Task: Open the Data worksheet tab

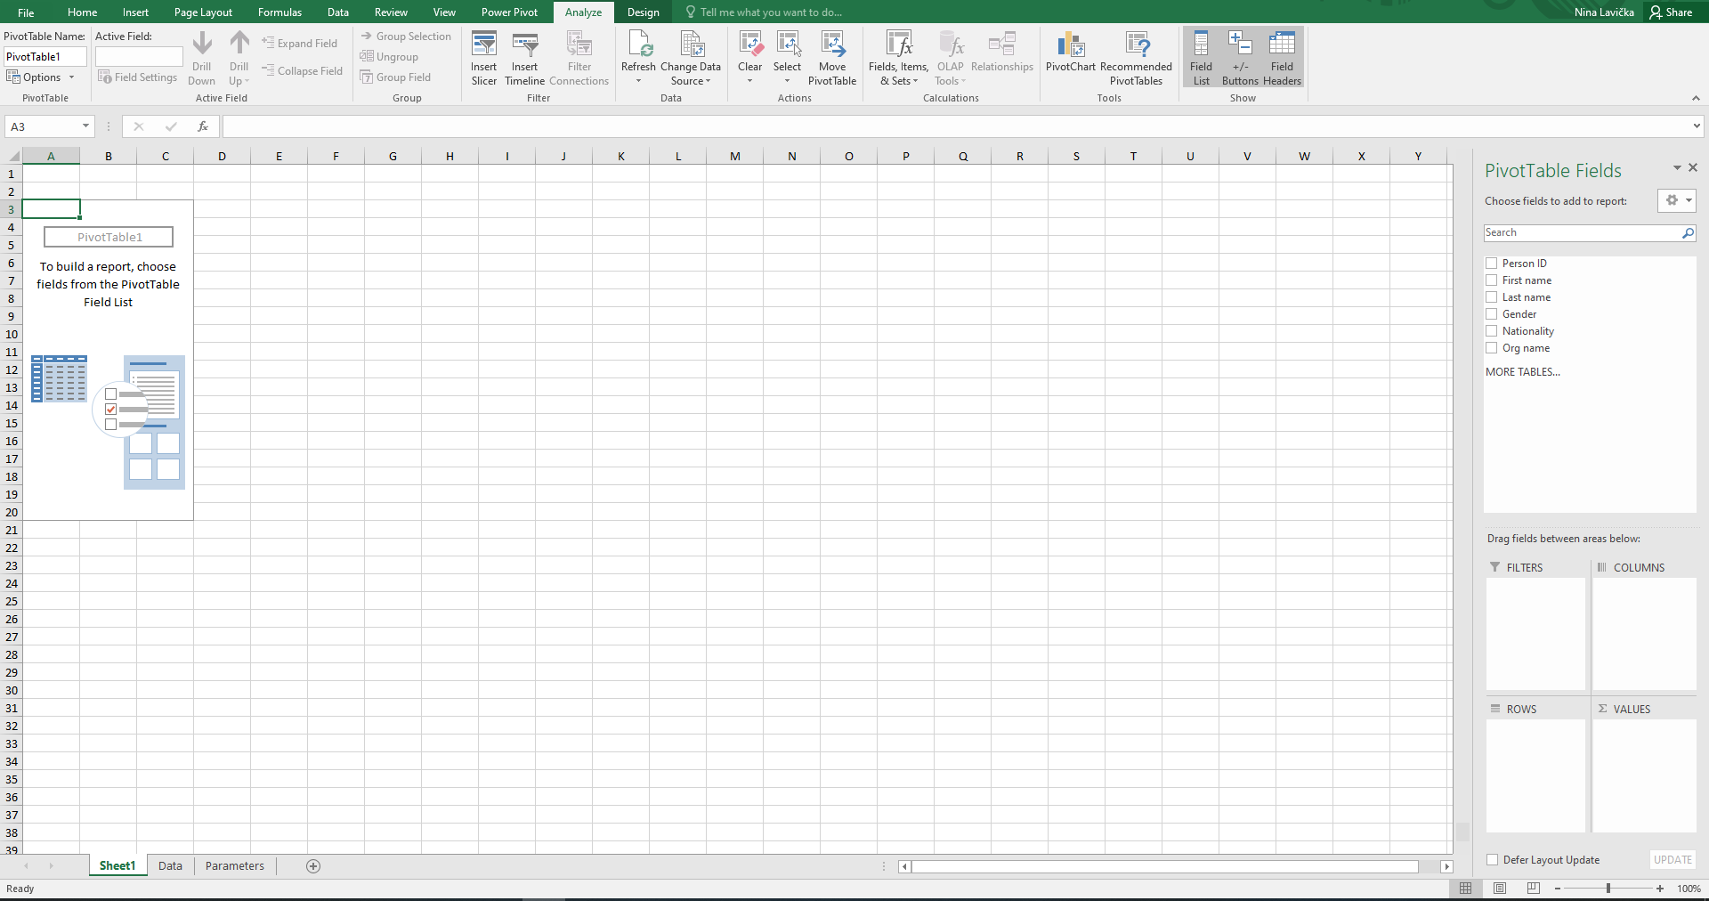Action: tap(170, 866)
